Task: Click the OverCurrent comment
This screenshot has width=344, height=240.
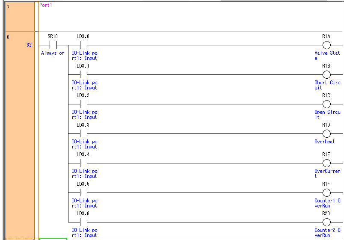Action: [x=327, y=174]
